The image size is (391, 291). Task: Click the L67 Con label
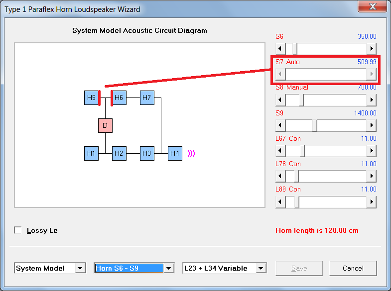[288, 138]
